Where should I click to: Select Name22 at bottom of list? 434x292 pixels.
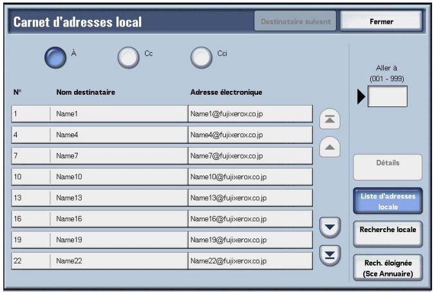pos(162,261)
